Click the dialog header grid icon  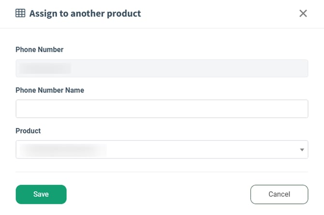(20, 14)
